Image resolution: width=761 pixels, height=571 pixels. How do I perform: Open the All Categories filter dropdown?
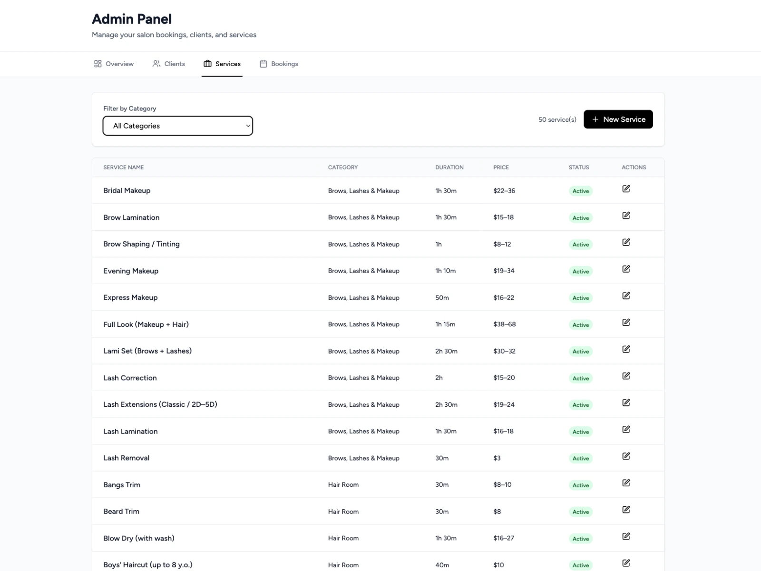tap(178, 126)
